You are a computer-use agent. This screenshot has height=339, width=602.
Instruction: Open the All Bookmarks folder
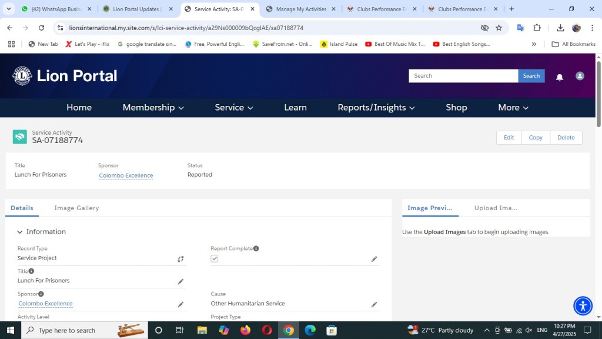[574, 44]
